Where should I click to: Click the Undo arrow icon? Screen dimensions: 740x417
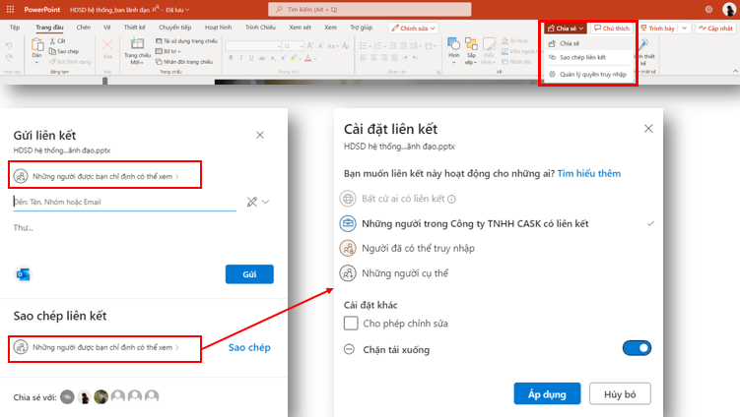point(9,45)
